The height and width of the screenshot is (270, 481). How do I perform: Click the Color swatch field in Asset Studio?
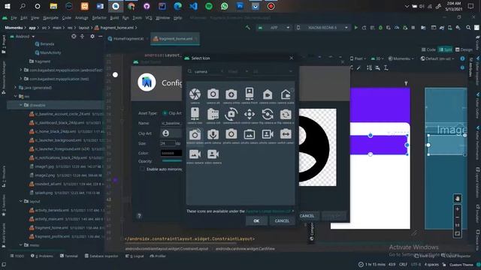coord(171,153)
